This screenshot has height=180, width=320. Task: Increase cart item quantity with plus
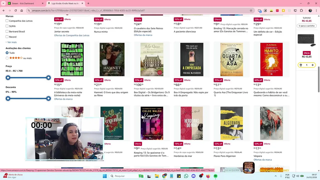(x=312, y=65)
